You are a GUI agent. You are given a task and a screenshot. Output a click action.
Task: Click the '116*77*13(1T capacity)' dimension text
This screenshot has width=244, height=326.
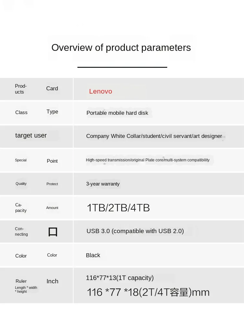coord(120,278)
